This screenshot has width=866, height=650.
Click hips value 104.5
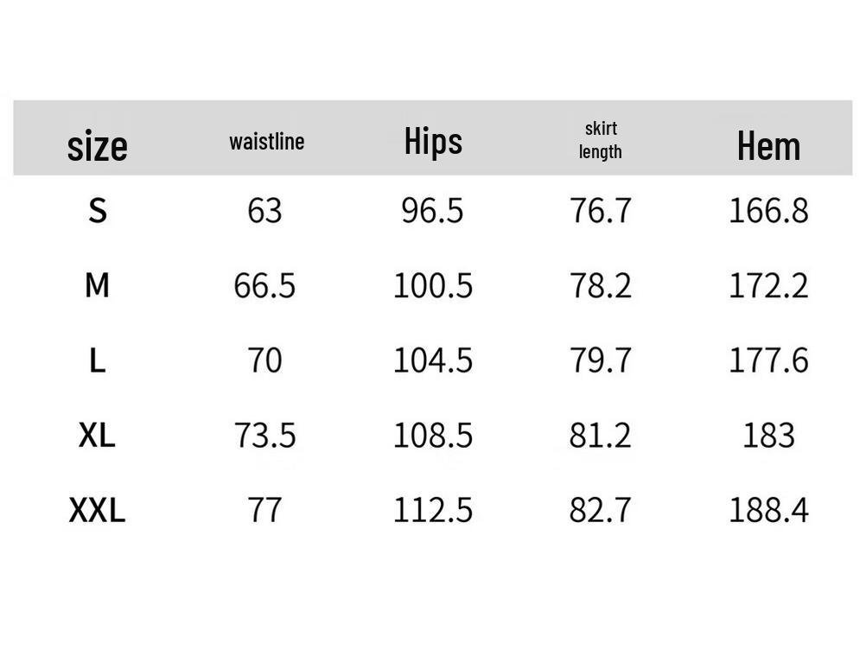[x=433, y=360]
